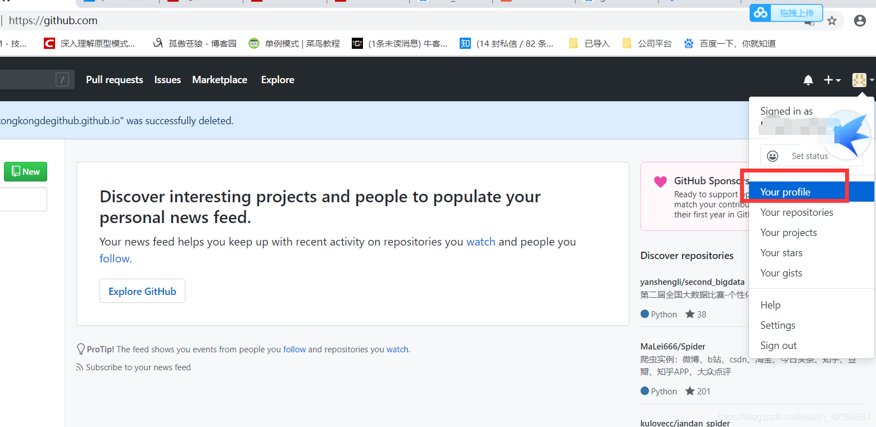Open Set status via the smiley icon
Screen dimensions: 876x427
point(773,156)
